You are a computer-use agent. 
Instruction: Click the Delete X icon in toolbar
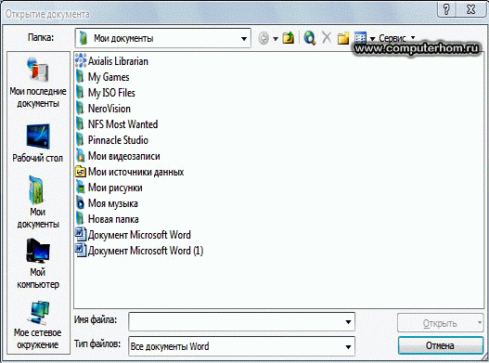327,38
